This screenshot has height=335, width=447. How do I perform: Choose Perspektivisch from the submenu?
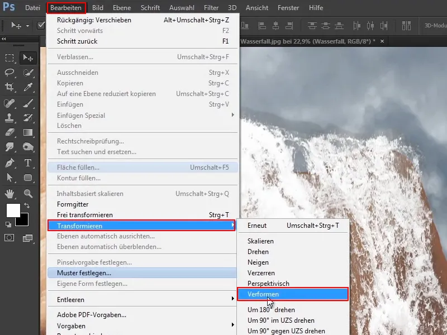click(x=293, y=284)
